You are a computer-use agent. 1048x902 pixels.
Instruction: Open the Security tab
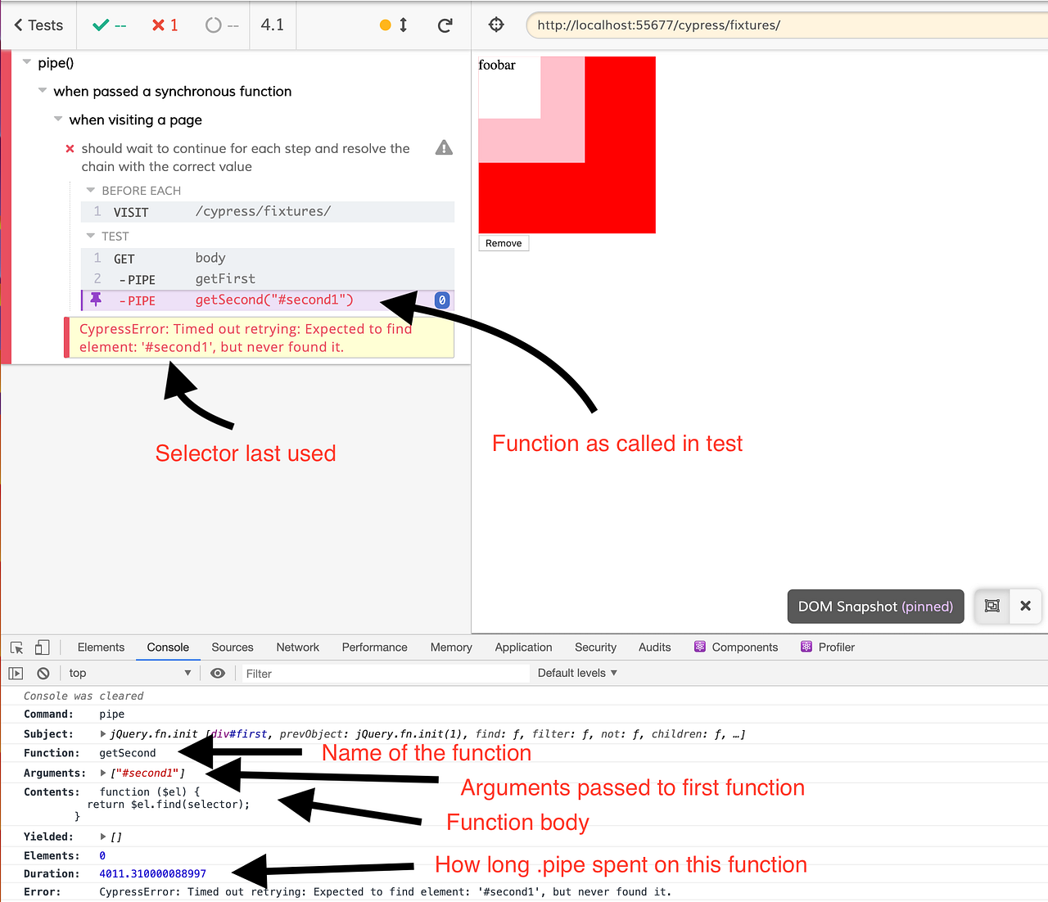(595, 647)
